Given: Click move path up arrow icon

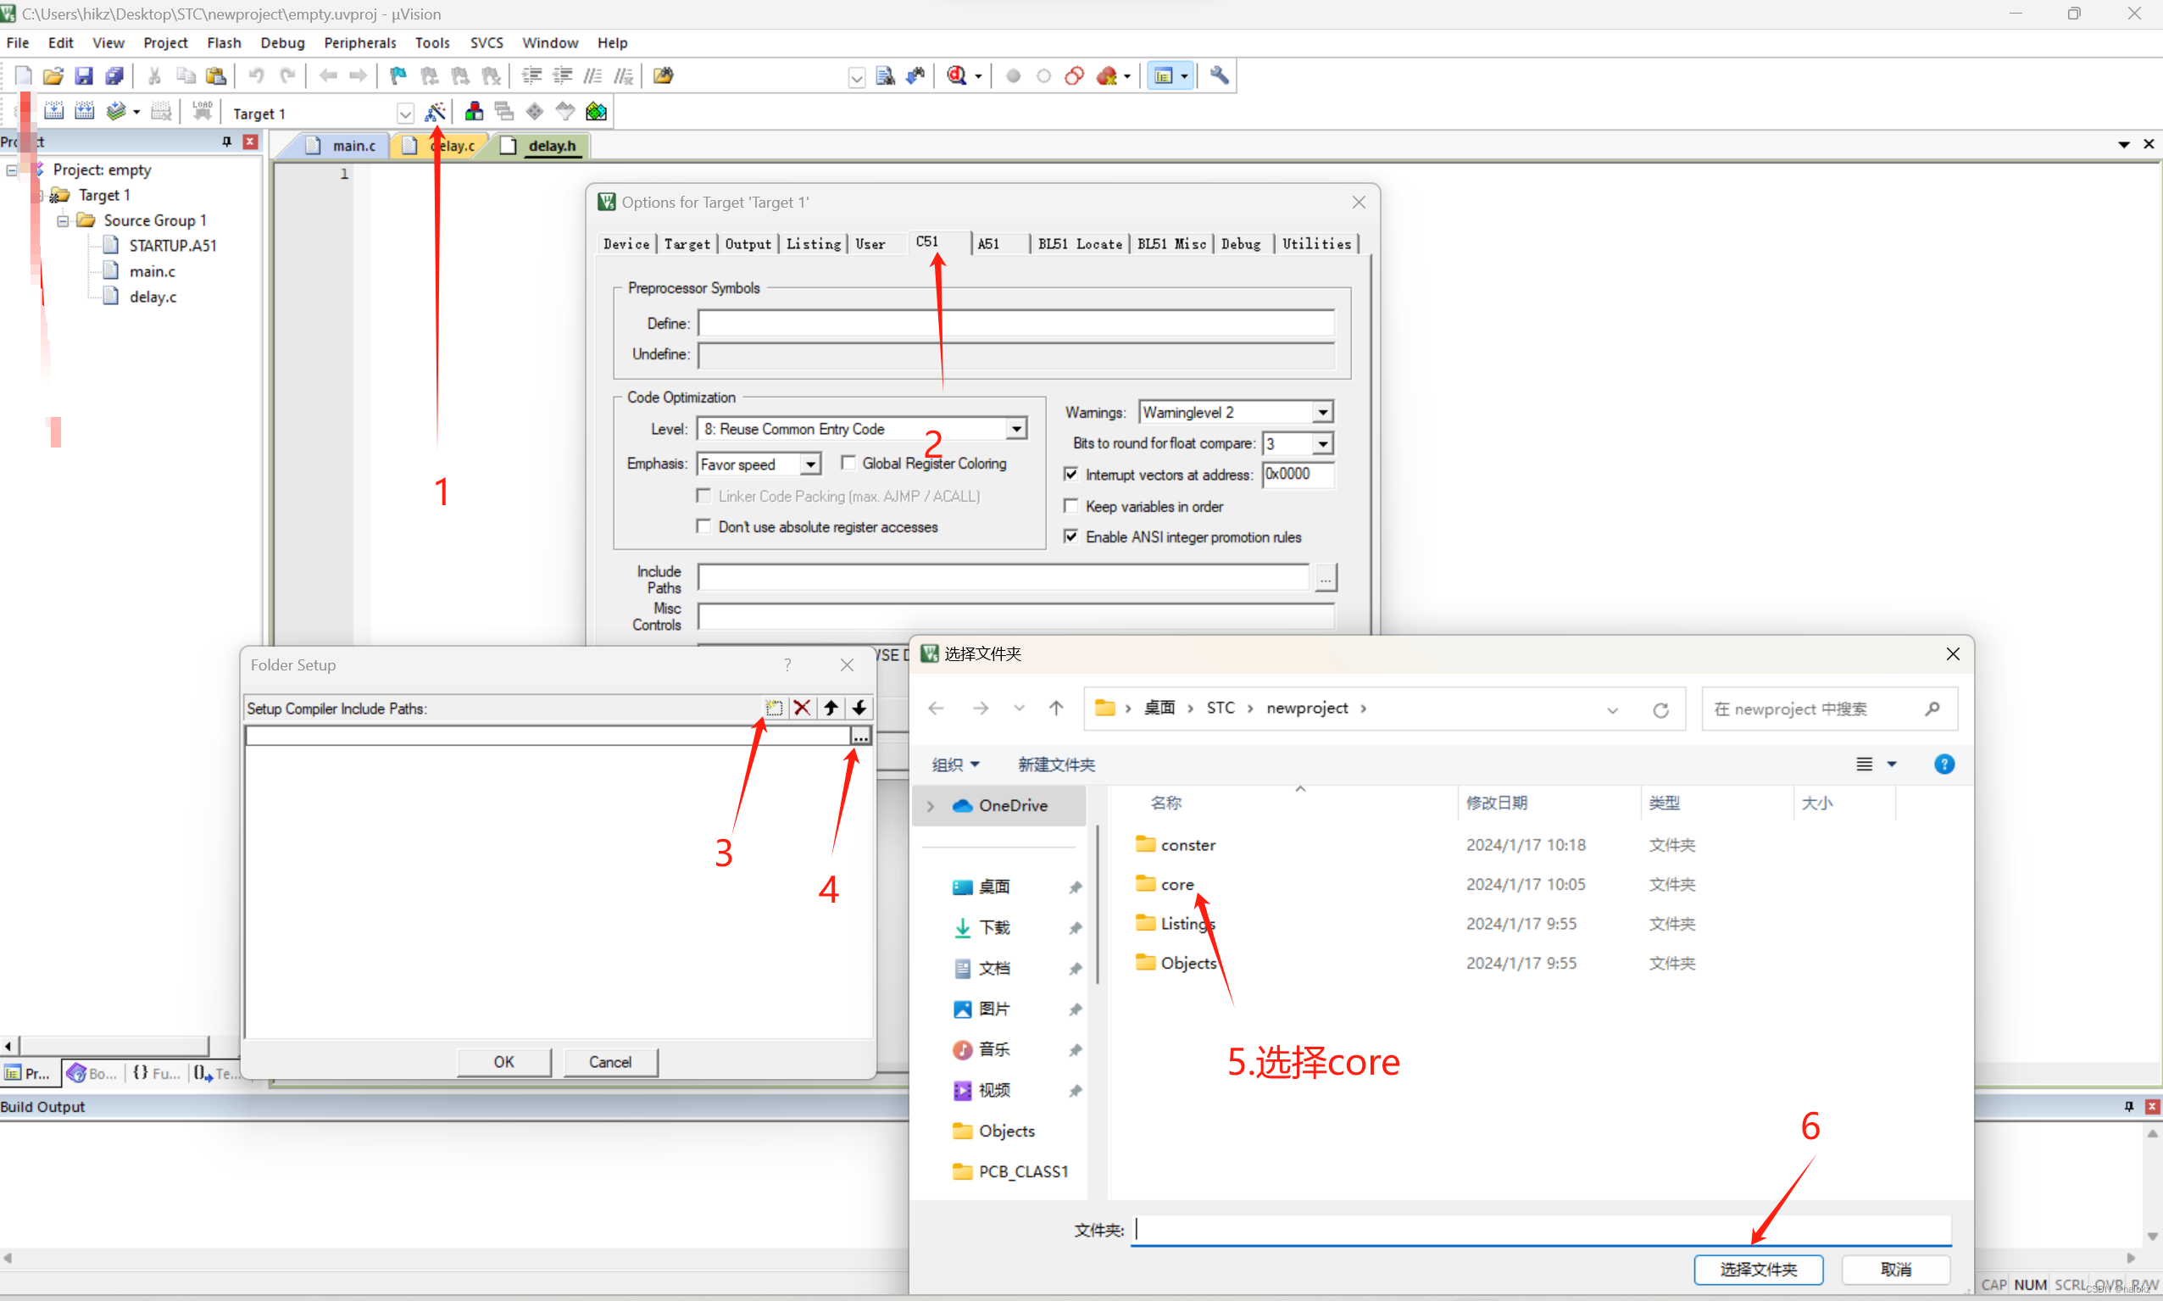Looking at the screenshot, I should coord(831,708).
